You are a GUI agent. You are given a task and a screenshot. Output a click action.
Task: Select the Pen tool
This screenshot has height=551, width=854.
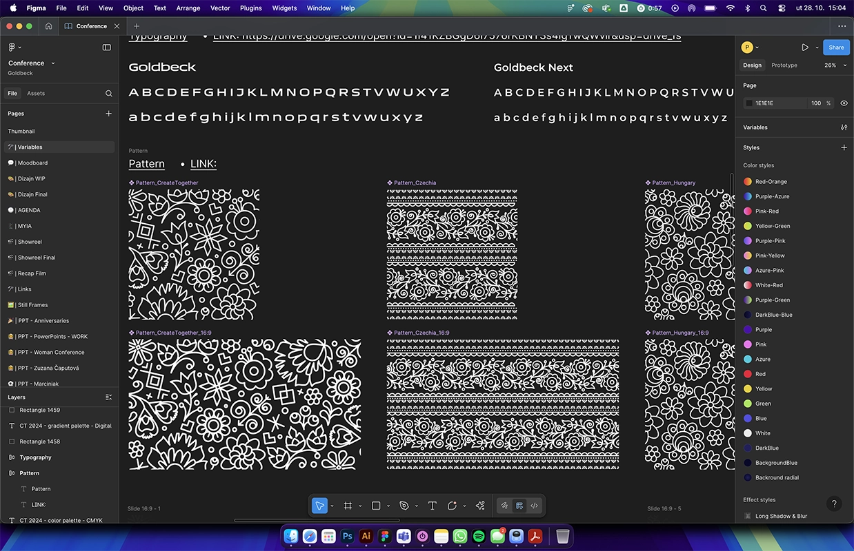[404, 506]
